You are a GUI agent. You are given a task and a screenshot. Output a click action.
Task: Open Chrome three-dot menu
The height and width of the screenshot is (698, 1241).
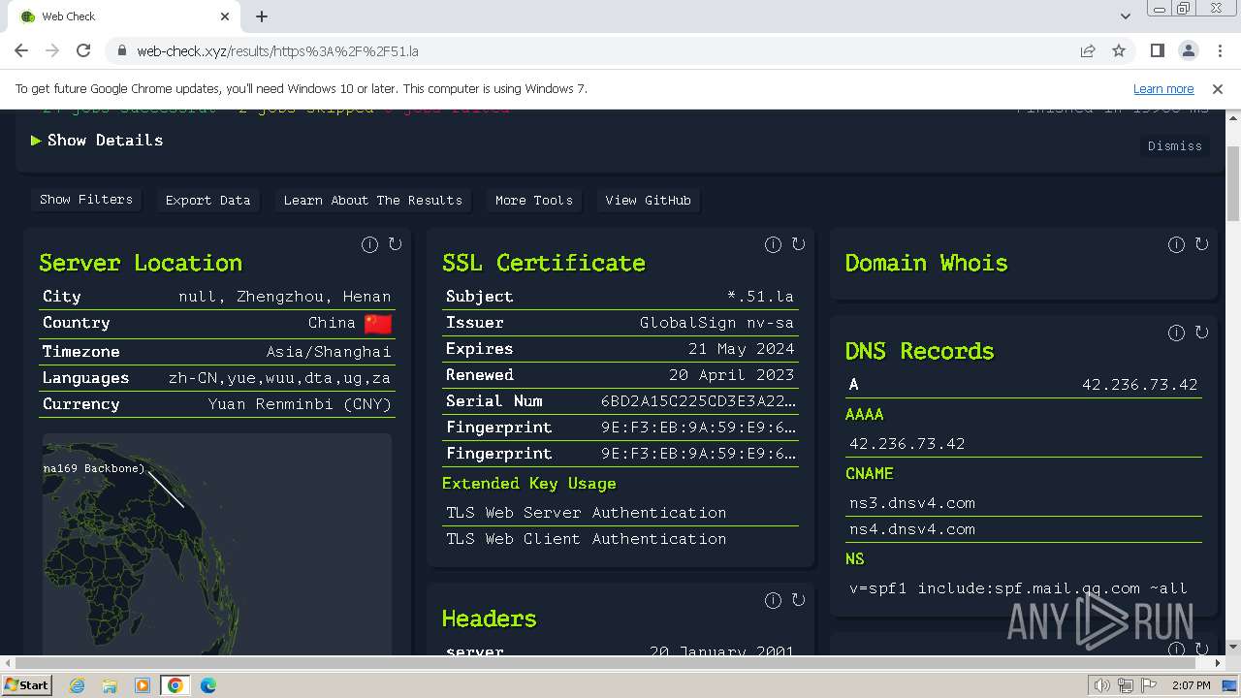[1219, 50]
